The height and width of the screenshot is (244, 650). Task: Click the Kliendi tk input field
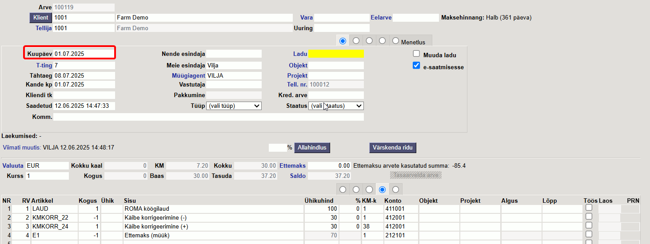[84, 95]
